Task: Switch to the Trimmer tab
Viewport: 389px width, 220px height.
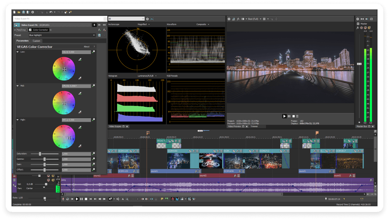Action: [254, 126]
